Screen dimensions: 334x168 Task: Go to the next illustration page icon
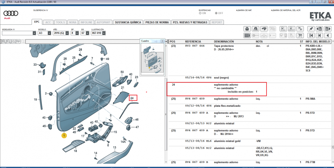(x=328, y=29)
